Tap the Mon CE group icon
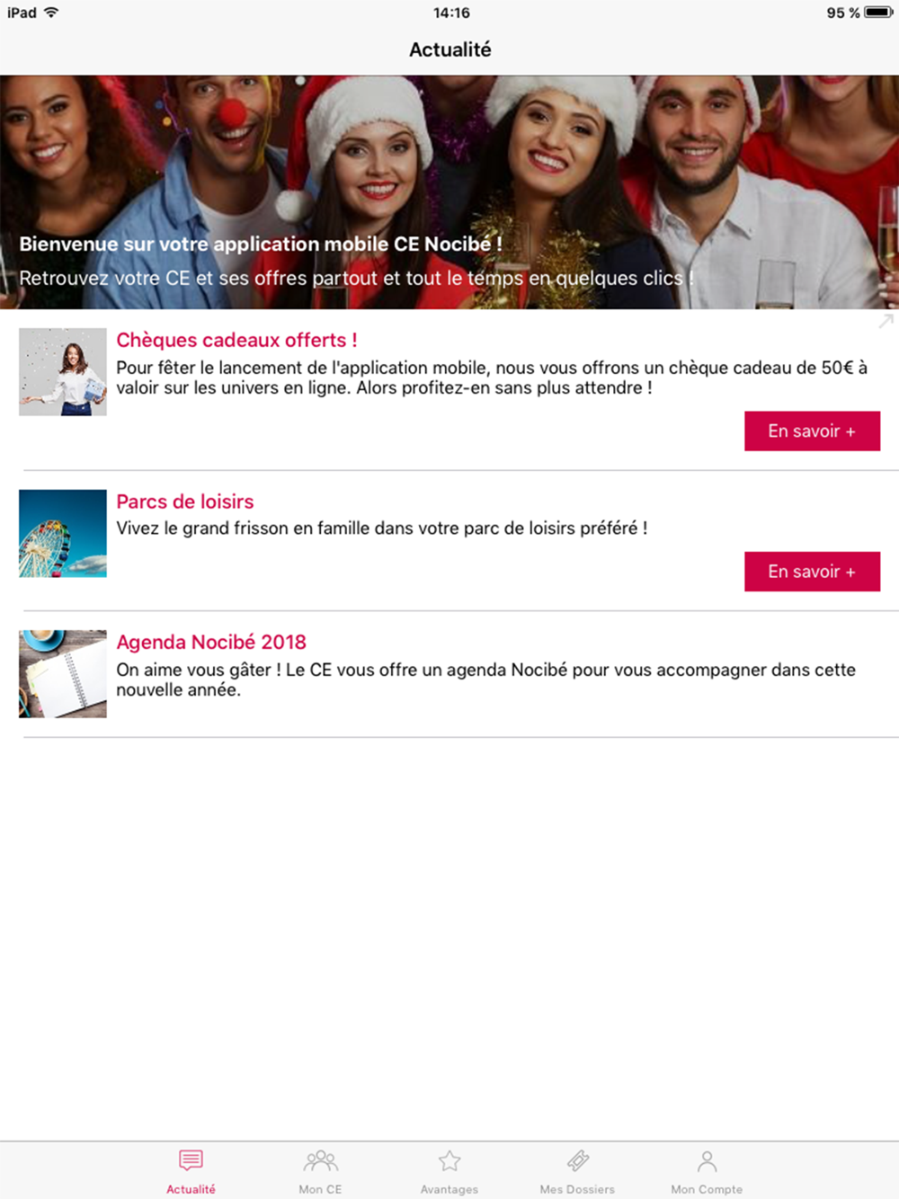Screen dimensions: 899x1199 320,1160
